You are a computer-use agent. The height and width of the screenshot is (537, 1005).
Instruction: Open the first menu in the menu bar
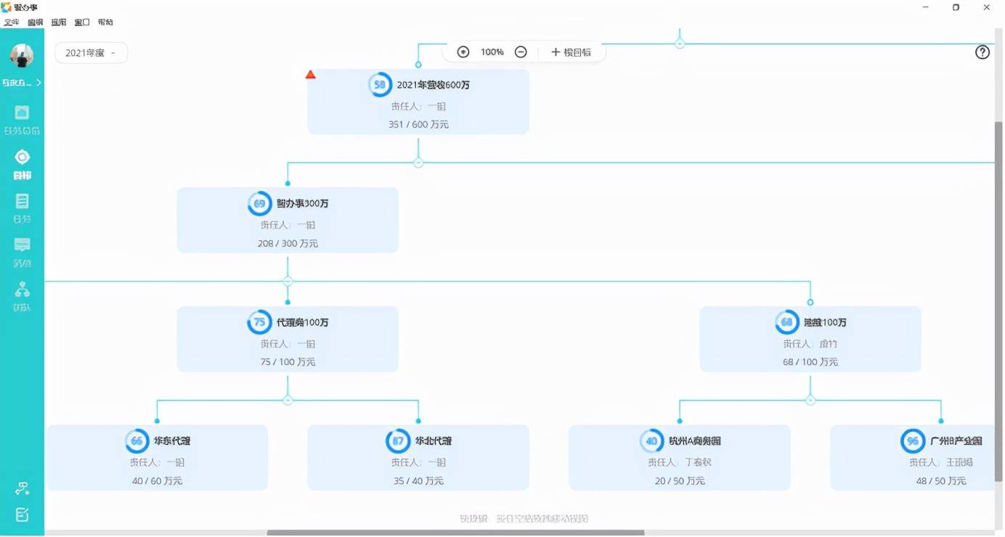click(12, 22)
